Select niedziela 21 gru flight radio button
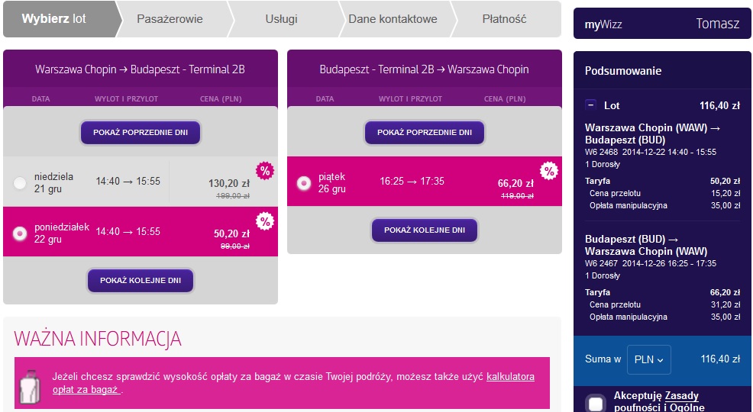 20,183
